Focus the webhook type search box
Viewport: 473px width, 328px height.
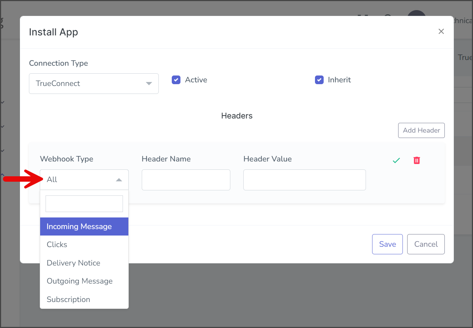pyautogui.click(x=84, y=204)
